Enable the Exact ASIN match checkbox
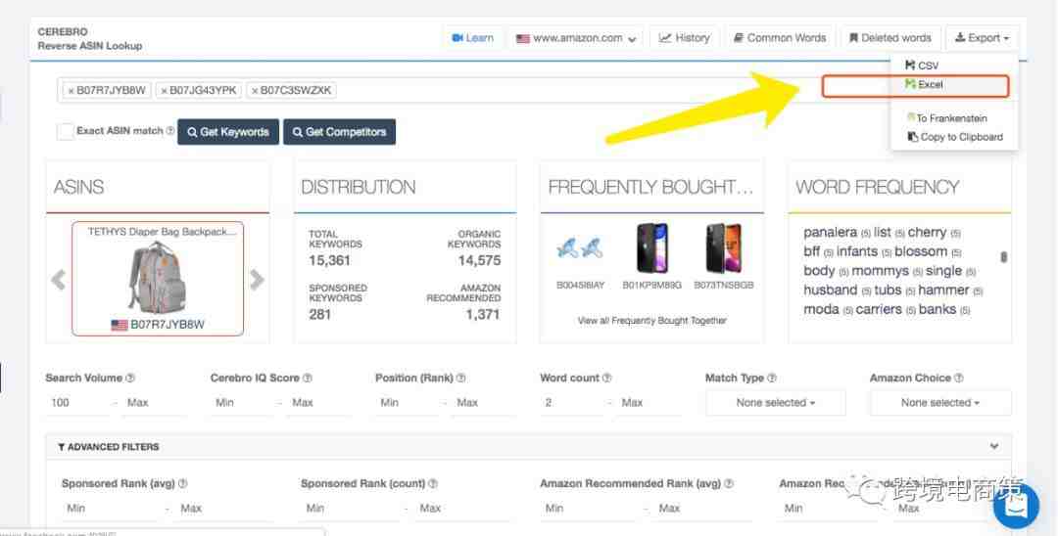This screenshot has width=1058, height=536. (x=65, y=132)
